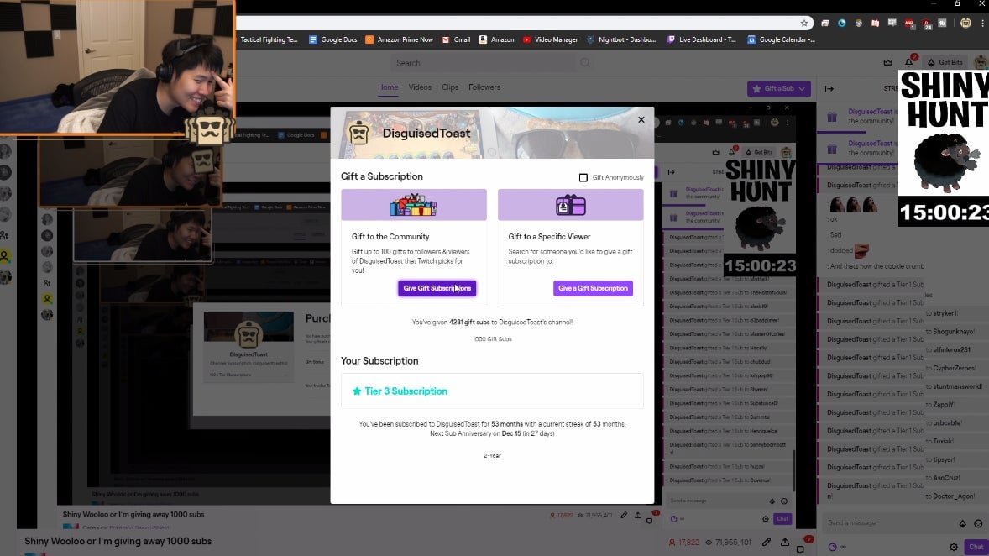
Task: Tick the Gift Anonymously checkbox
Action: click(583, 177)
